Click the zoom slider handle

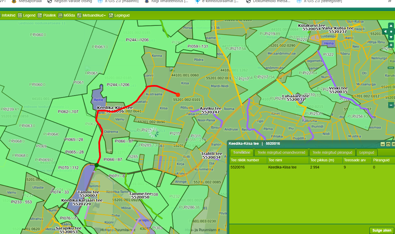click(x=391, y=68)
